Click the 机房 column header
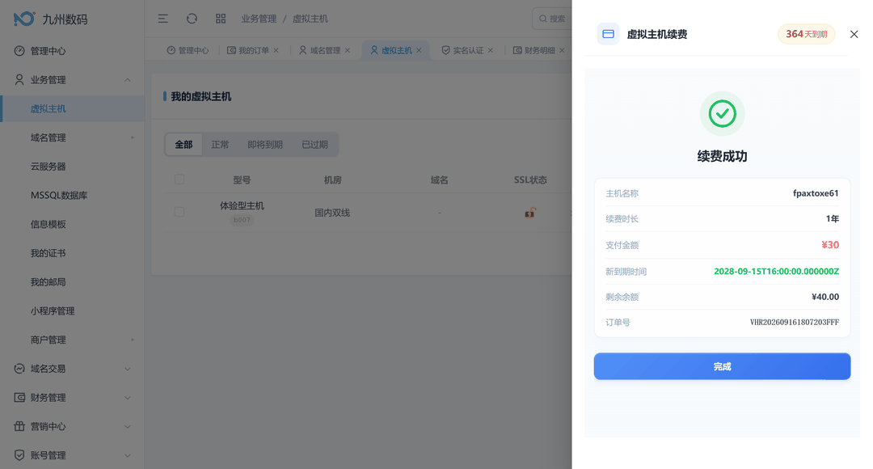Screen dimensions: 873x469 [x=333, y=180]
